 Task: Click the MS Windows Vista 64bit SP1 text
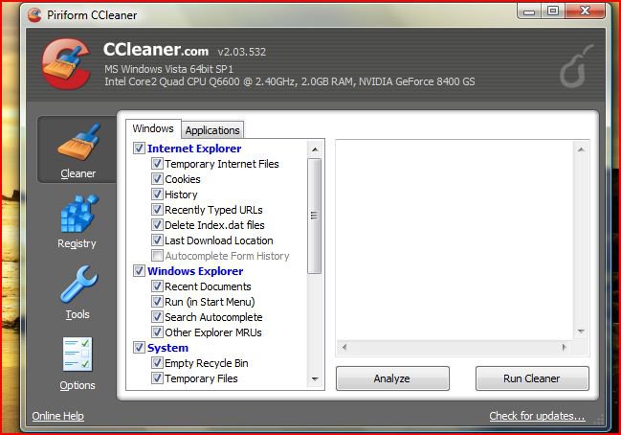coord(169,69)
